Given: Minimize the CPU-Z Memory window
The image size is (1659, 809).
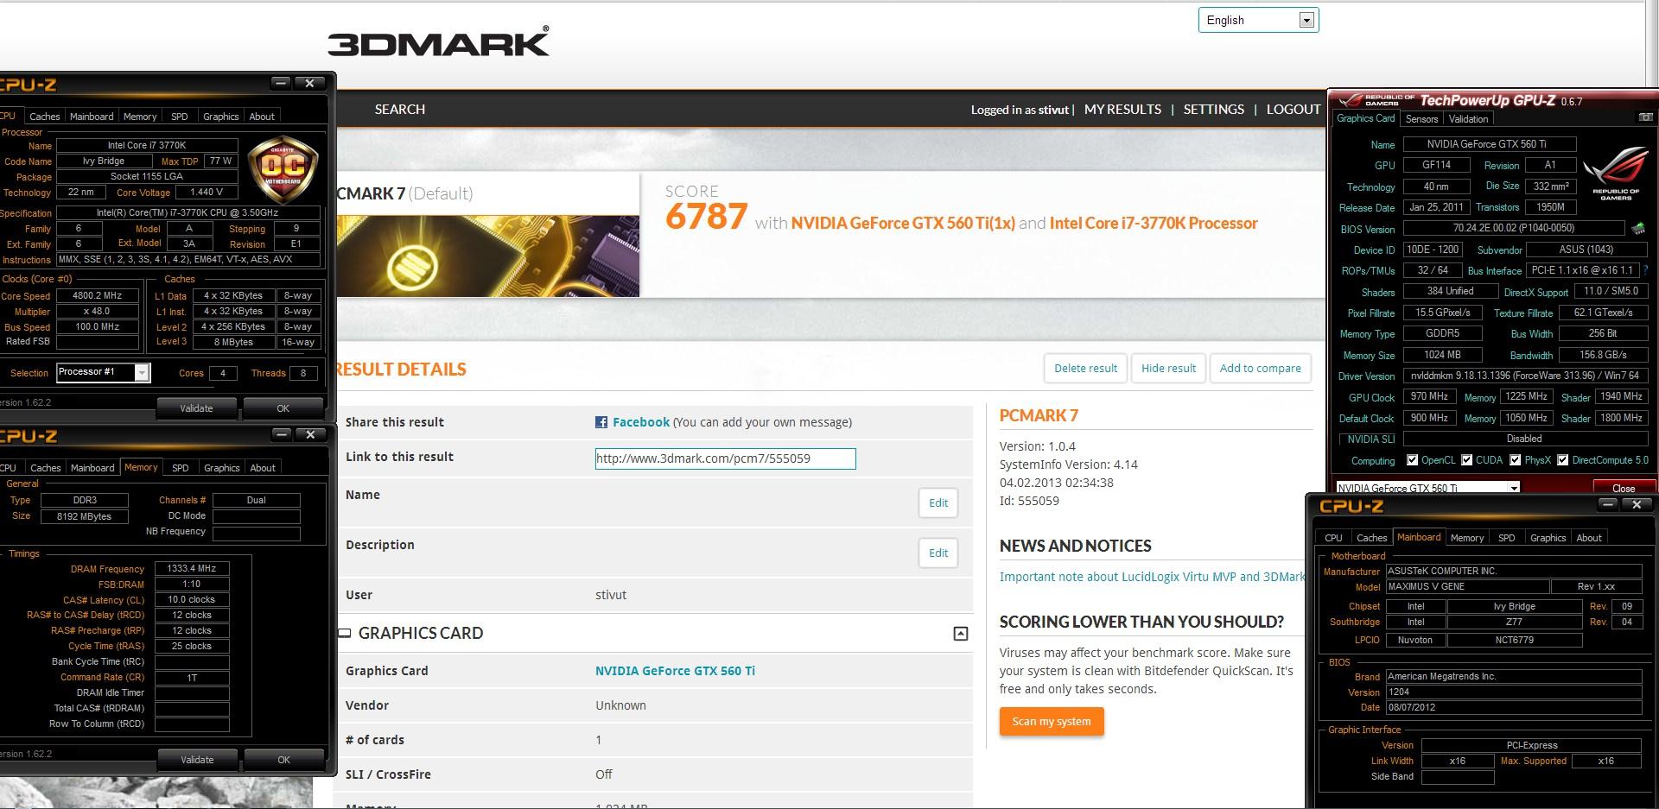Looking at the screenshot, I should pos(282,434).
